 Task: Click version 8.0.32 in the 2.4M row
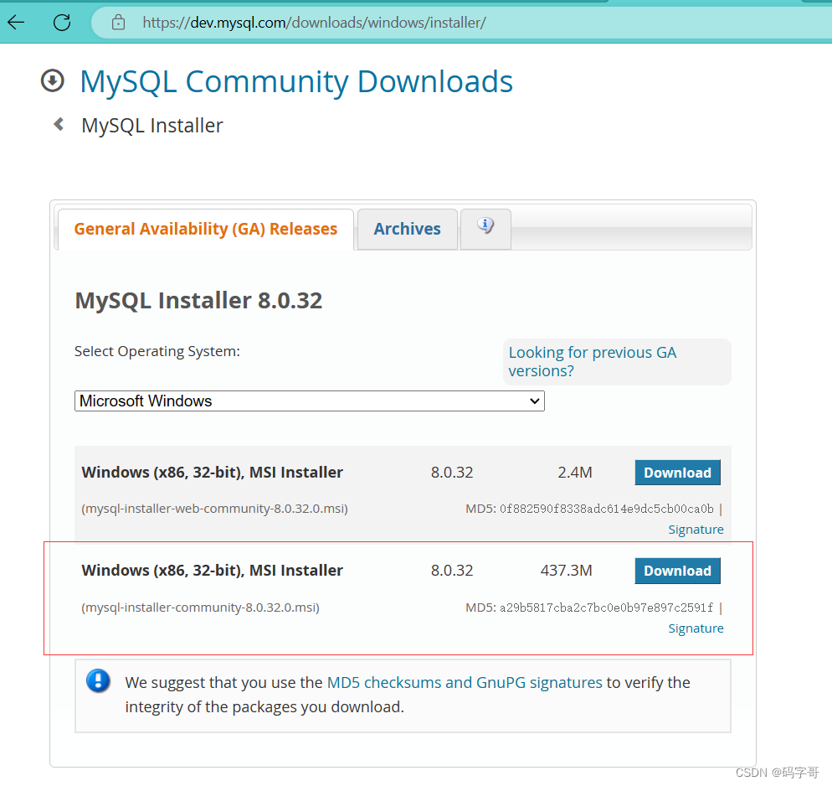click(x=451, y=473)
